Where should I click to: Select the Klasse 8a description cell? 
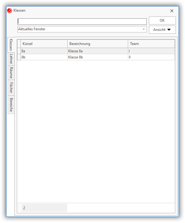[x=97, y=51]
